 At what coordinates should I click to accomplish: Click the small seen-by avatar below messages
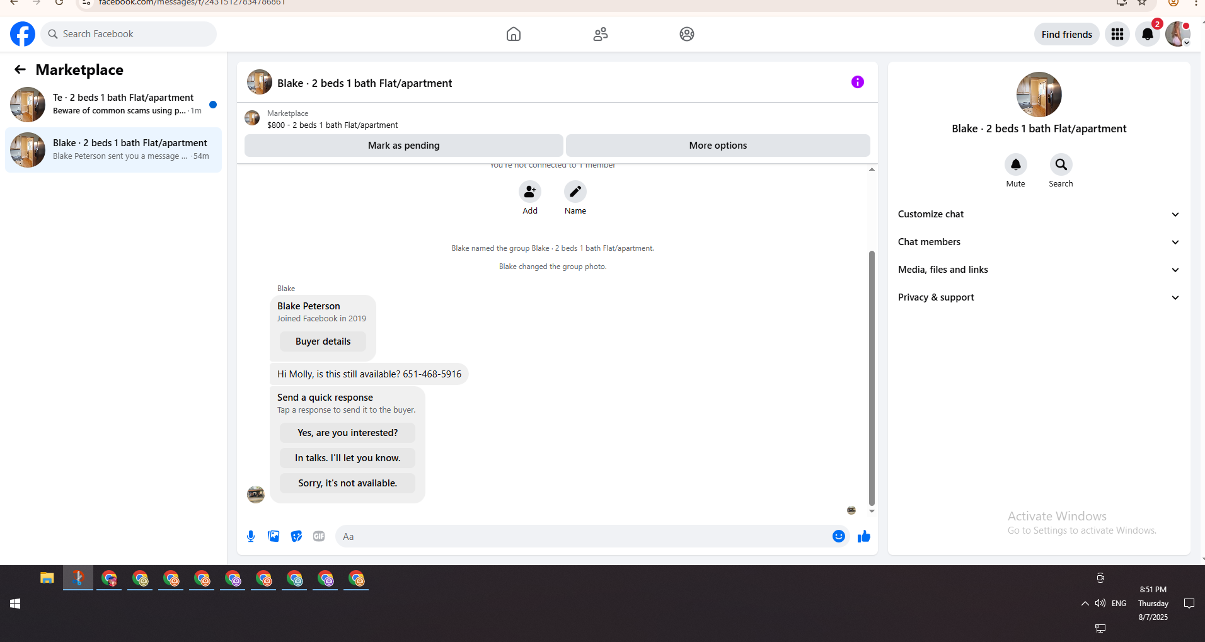click(851, 510)
